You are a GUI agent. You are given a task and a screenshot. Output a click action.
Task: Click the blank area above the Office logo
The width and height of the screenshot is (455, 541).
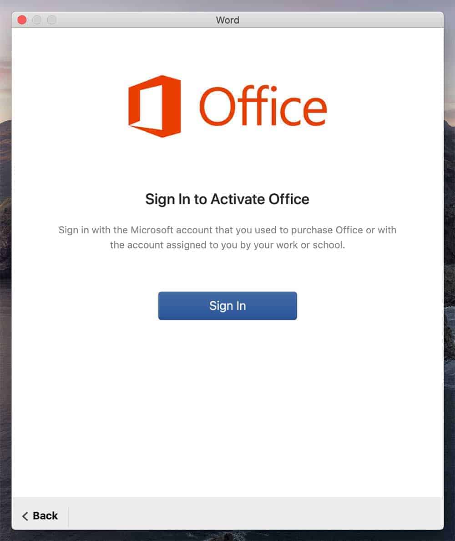click(227, 51)
